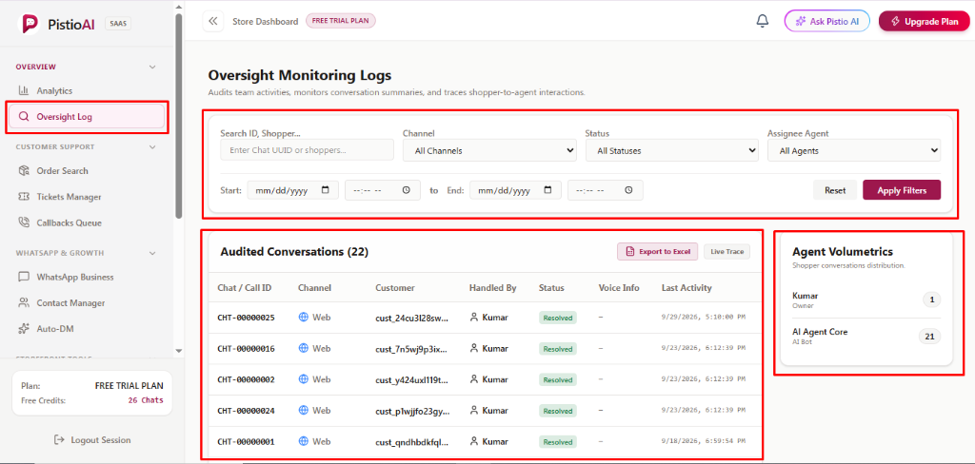Click End date mm/dd/yyyy field
This screenshot has height=464, width=975.
515,190
